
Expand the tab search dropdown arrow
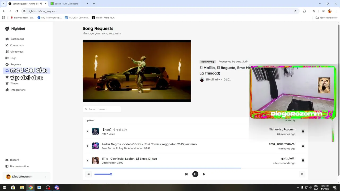point(3,4)
